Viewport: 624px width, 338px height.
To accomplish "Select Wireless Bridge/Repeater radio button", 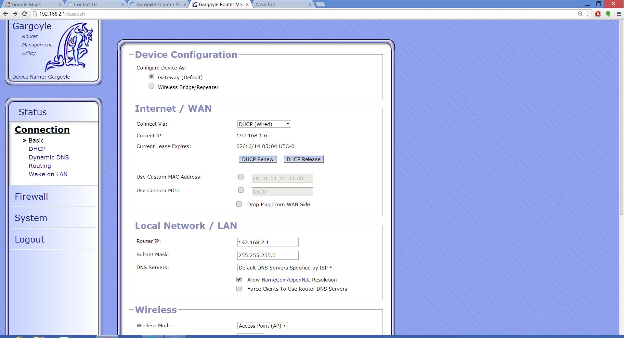I will coord(151,86).
